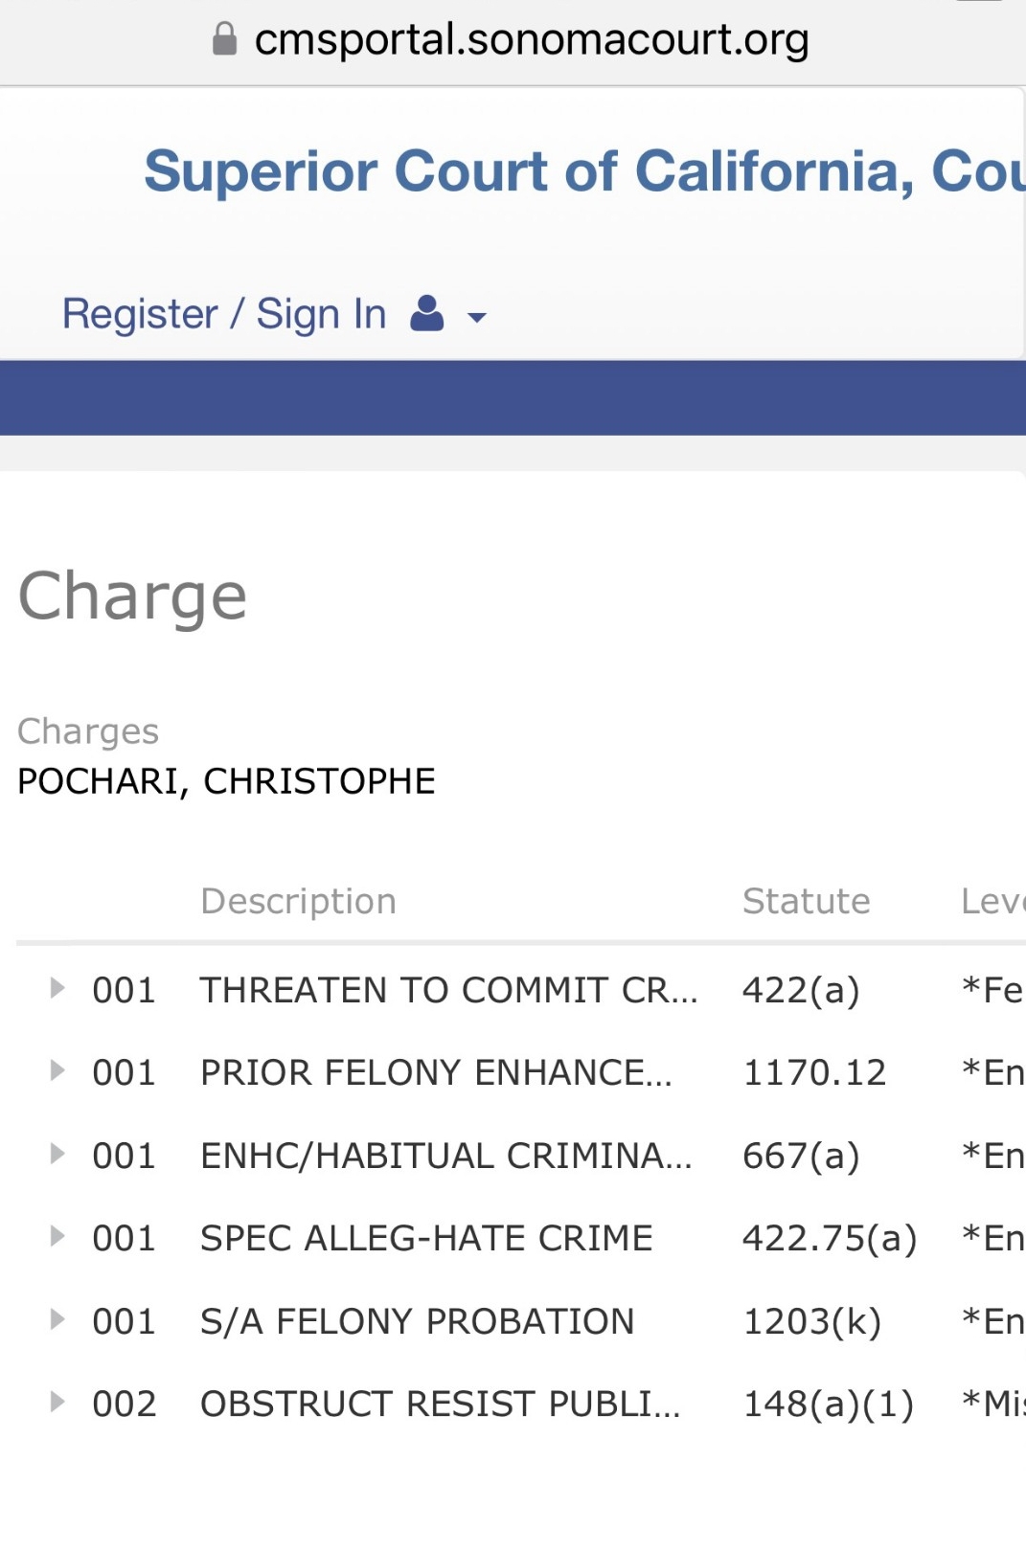Select the 148(a)(1) statute cell
1026x1551 pixels.
click(829, 1404)
